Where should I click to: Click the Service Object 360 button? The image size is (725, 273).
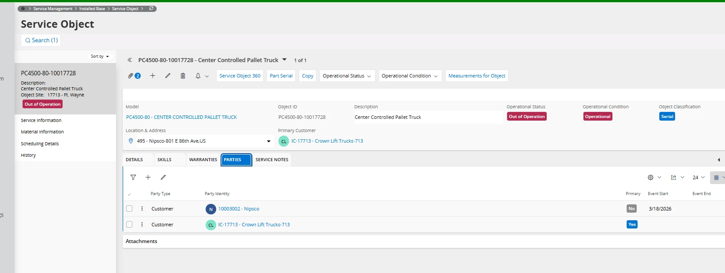pos(240,76)
